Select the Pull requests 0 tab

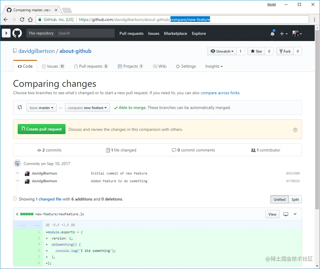[x=91, y=66]
